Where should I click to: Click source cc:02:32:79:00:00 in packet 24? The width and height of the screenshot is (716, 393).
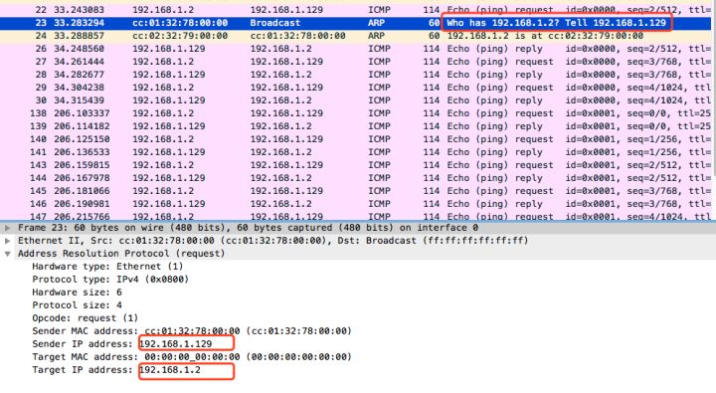(180, 36)
